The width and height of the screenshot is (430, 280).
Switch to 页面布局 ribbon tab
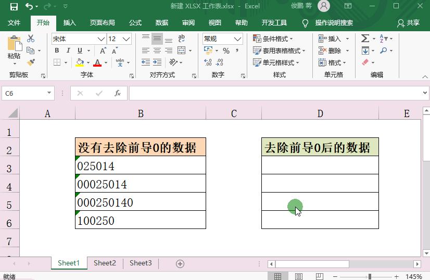102,22
